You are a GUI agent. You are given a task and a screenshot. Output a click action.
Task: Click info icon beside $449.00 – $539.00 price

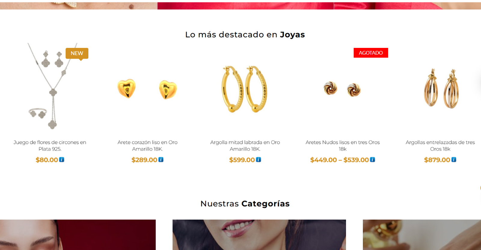click(372, 160)
